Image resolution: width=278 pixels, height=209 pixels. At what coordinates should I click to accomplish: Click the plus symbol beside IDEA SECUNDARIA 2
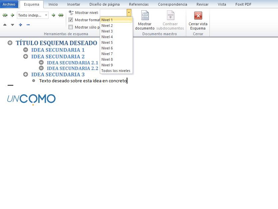coord(26,57)
